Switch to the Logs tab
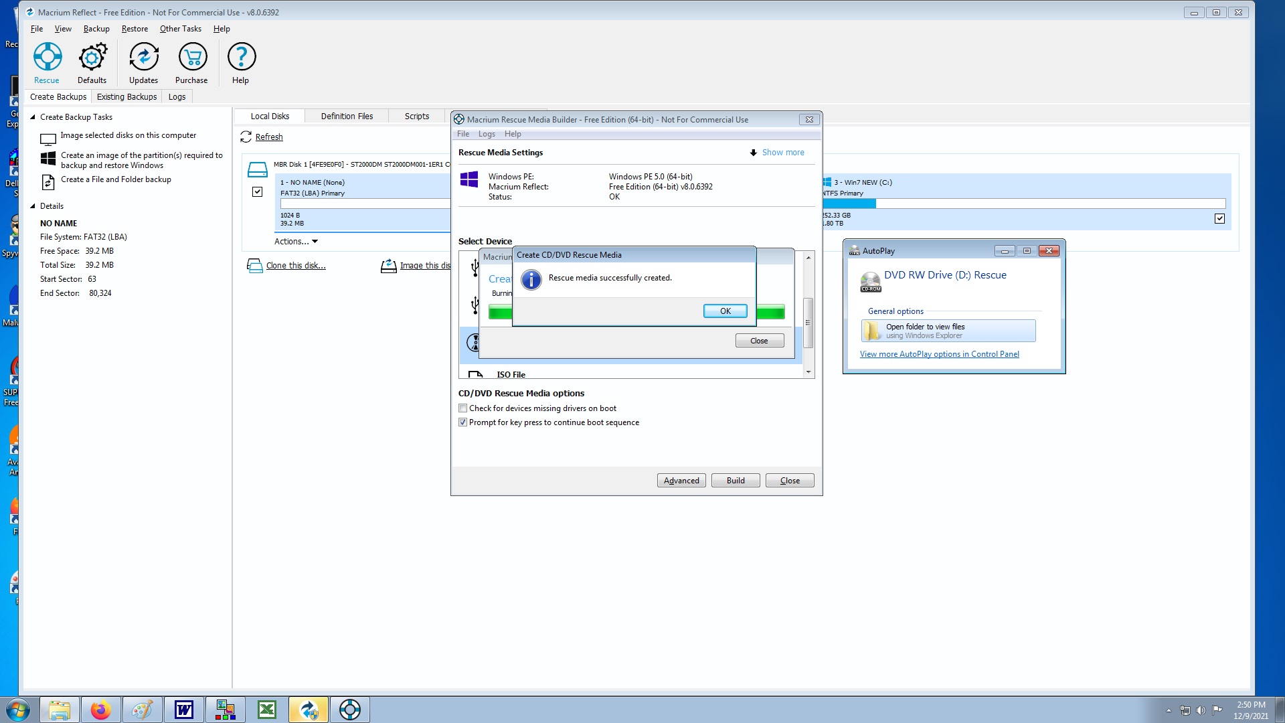The image size is (1285, 723). tap(177, 97)
